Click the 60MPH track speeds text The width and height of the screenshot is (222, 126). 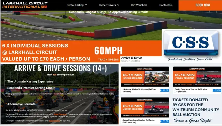click(108, 53)
